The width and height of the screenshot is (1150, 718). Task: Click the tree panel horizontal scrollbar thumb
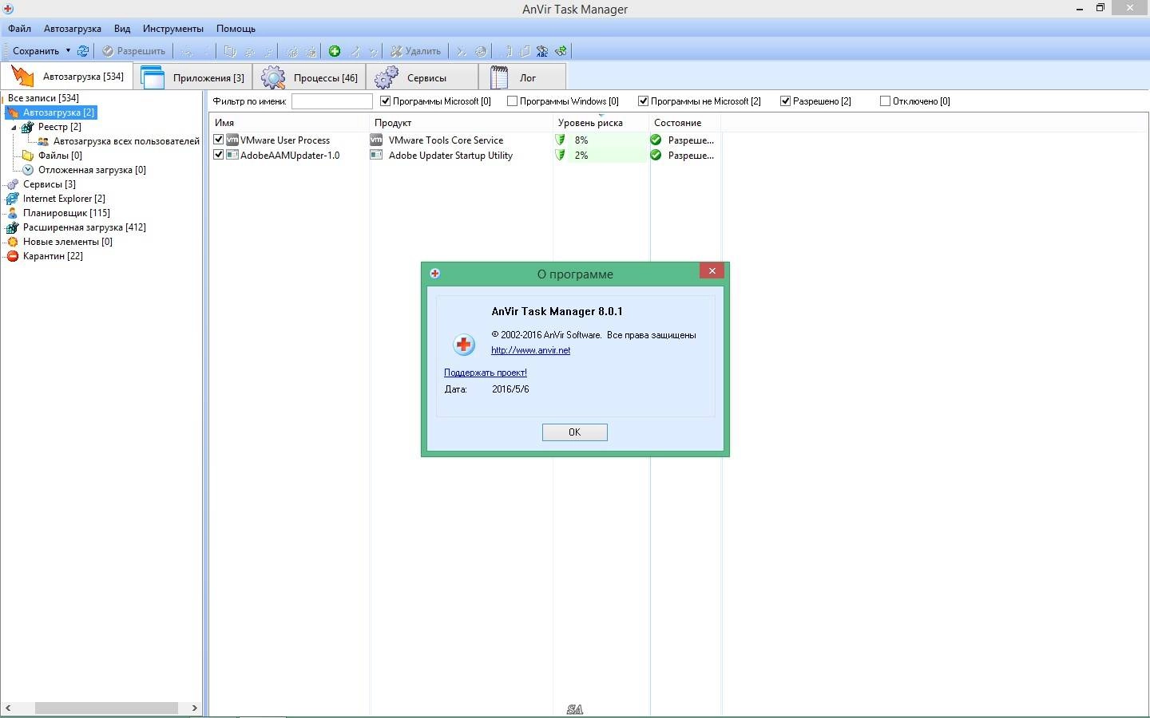click(106, 708)
